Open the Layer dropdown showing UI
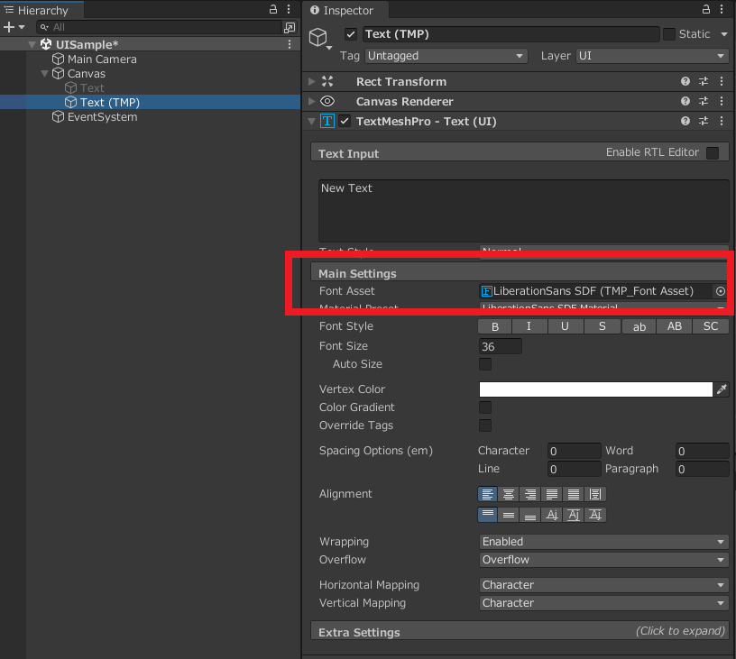The image size is (736, 659). (652, 56)
